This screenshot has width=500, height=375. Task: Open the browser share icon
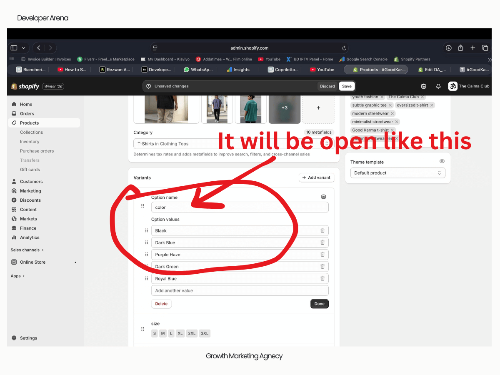coord(460,48)
